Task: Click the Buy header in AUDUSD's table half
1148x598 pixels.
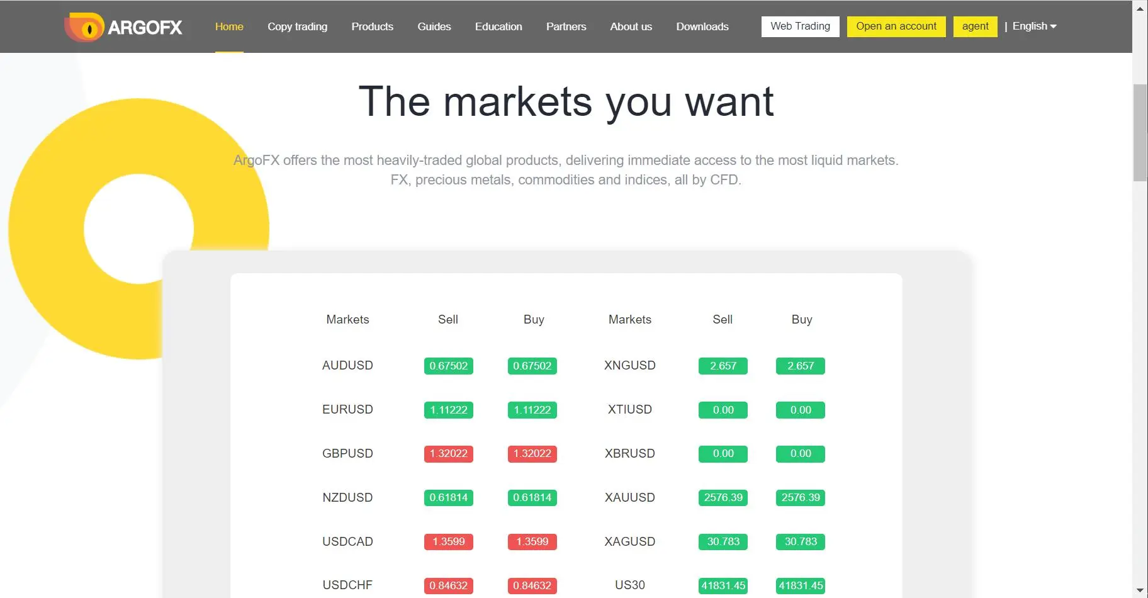Action: coord(534,320)
